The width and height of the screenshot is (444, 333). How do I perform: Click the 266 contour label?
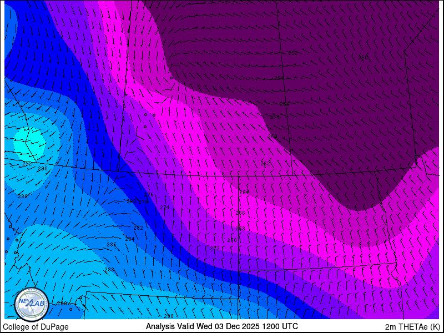pos(240,213)
